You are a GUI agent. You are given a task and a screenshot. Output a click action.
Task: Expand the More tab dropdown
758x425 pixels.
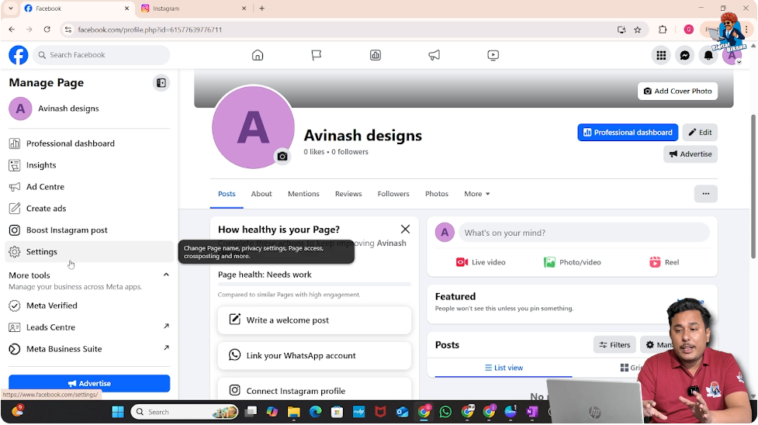[x=476, y=194]
